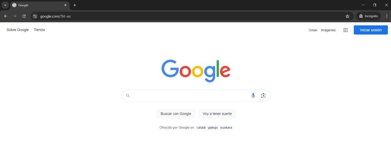Click Voy a tener suerte button
The image size is (391, 161).
tap(217, 114)
